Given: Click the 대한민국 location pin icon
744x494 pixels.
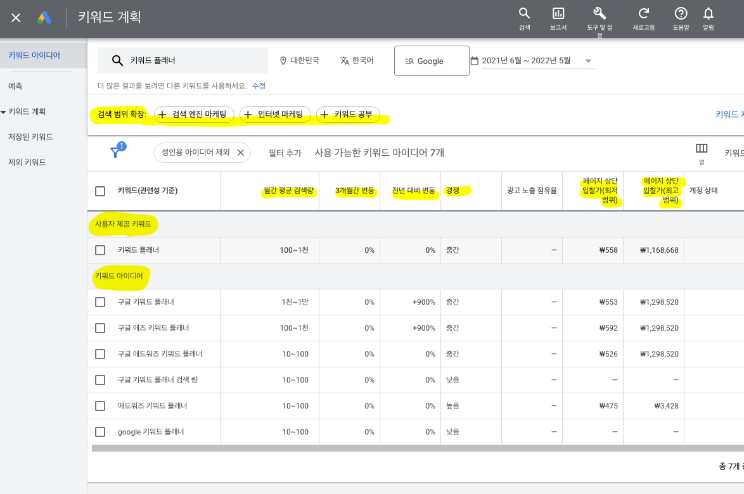Looking at the screenshot, I should tap(283, 61).
